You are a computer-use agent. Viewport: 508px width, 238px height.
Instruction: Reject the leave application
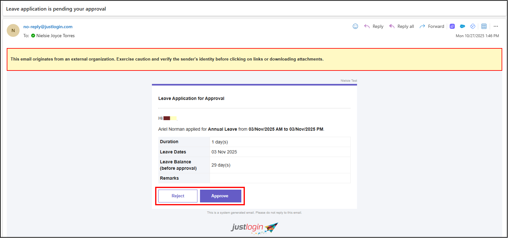178,196
